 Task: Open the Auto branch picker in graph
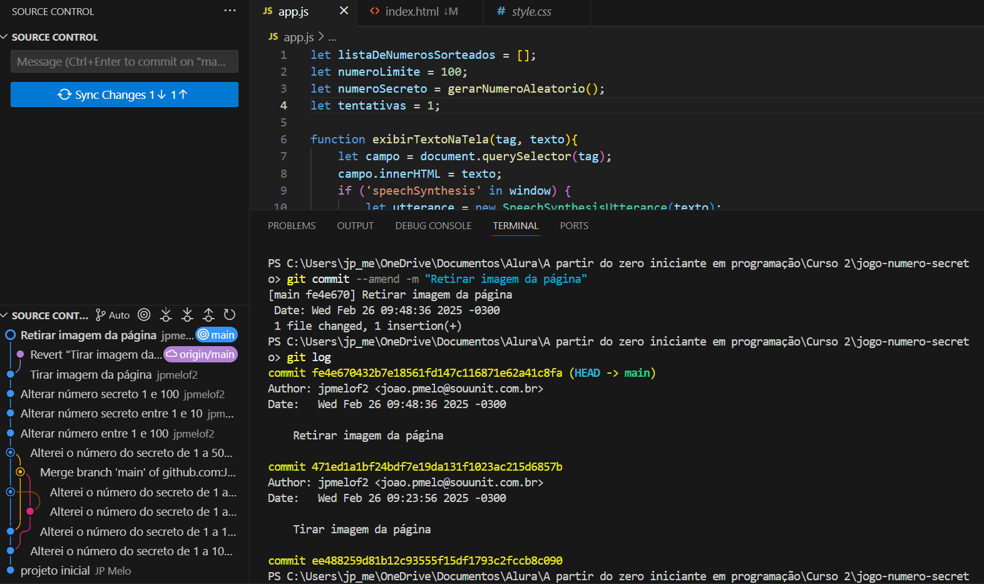coord(113,315)
